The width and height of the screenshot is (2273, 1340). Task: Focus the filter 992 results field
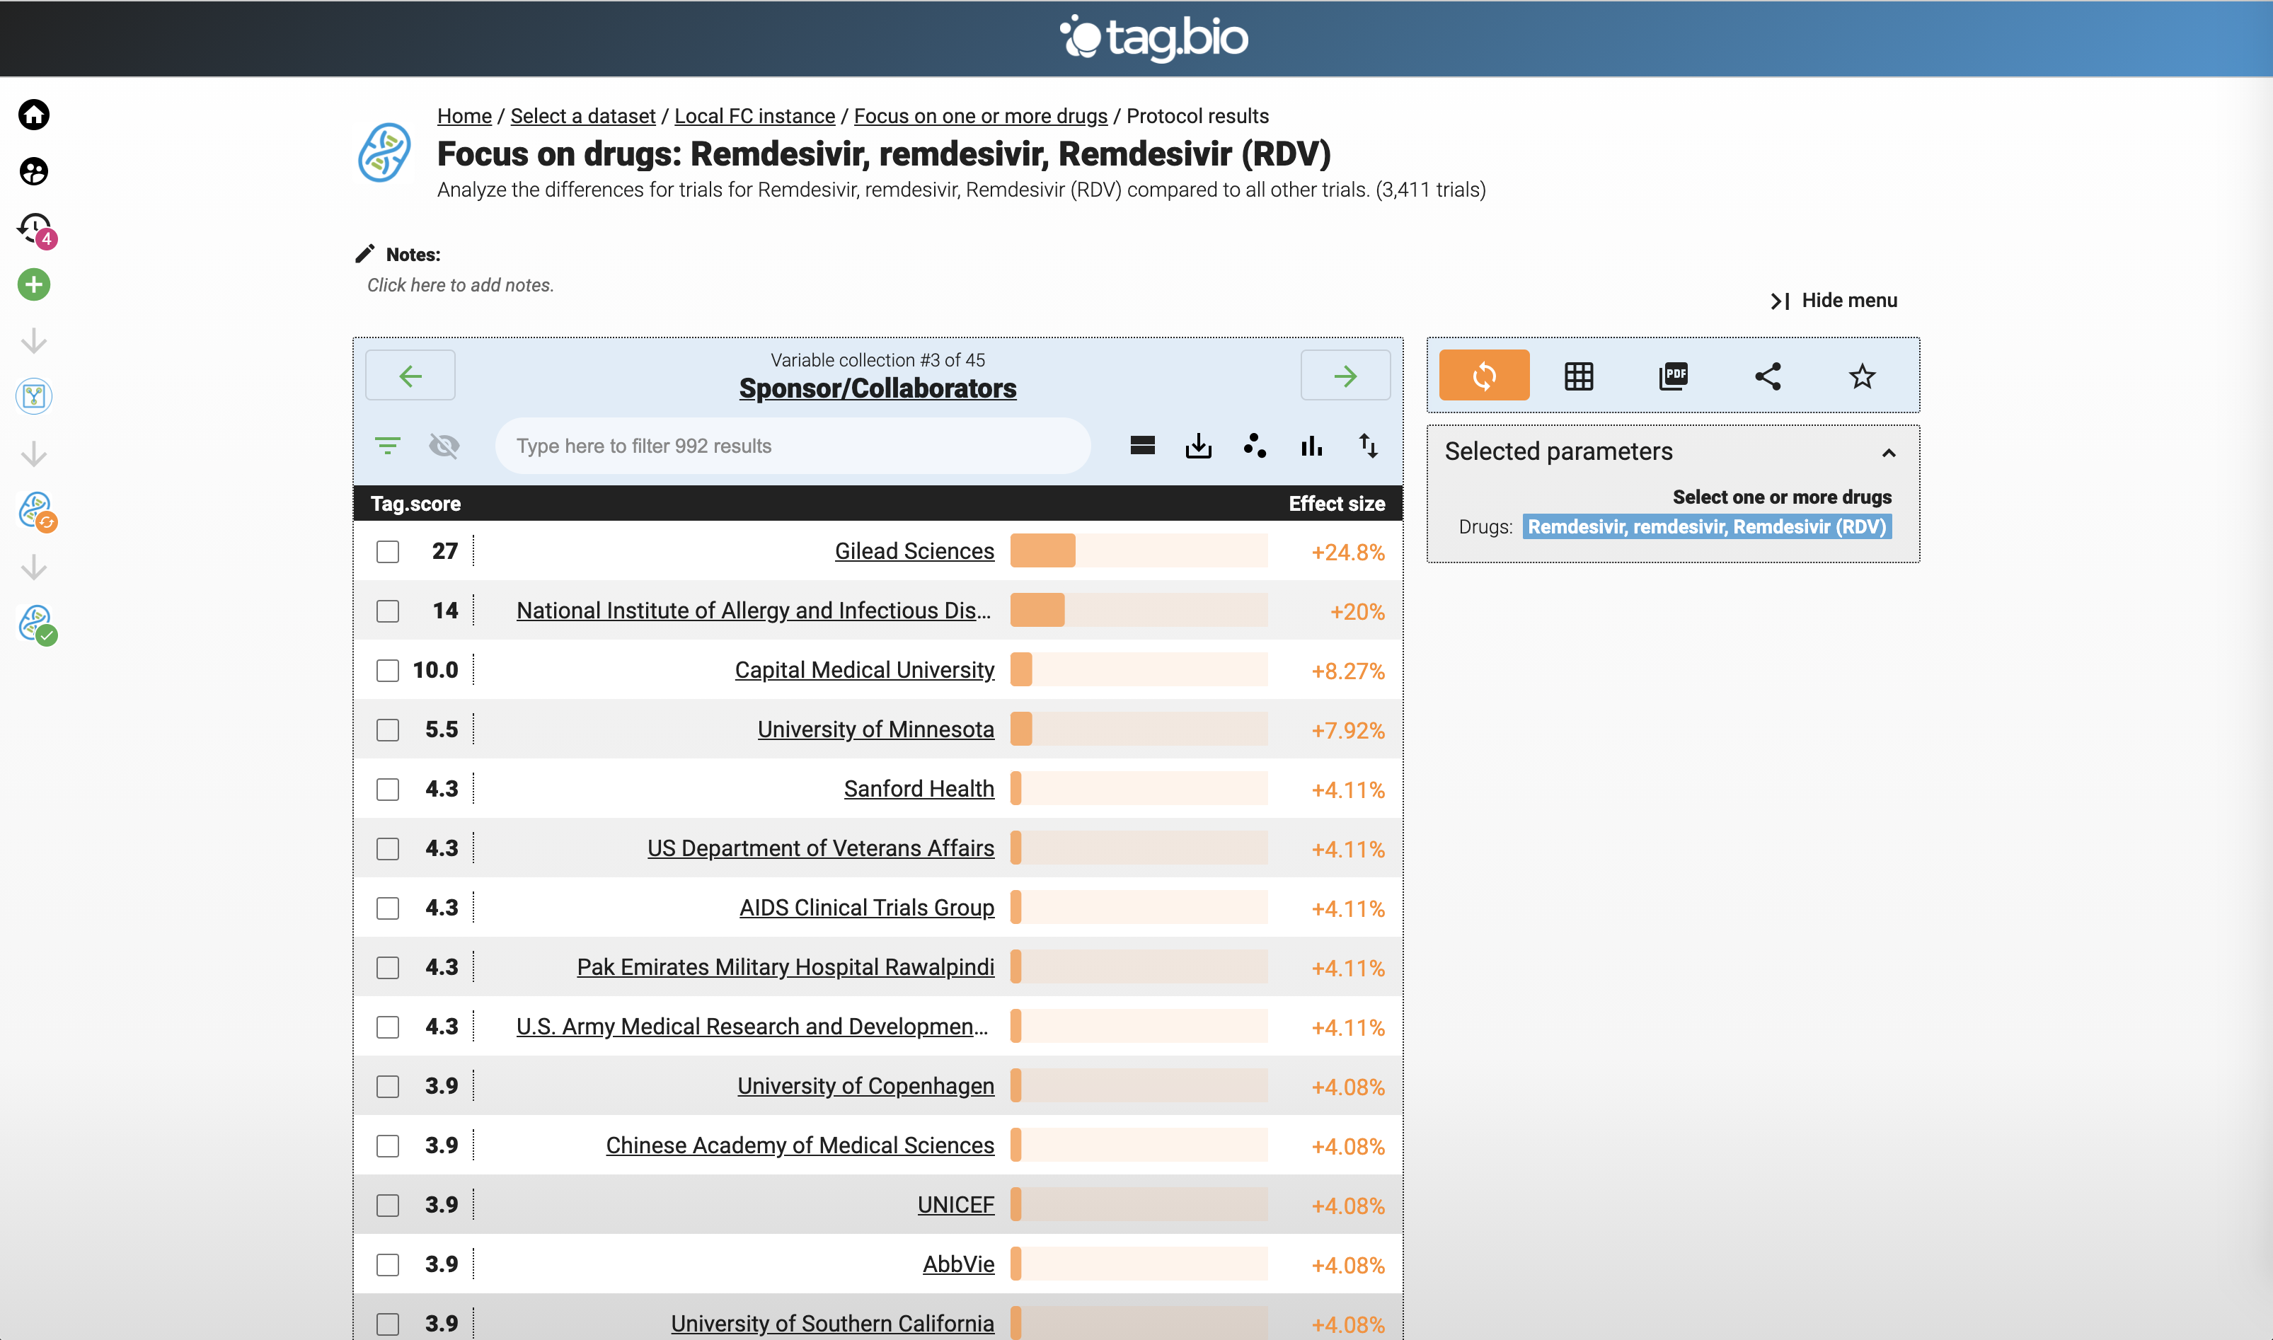[x=792, y=446]
